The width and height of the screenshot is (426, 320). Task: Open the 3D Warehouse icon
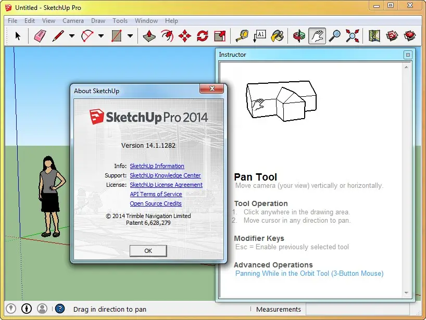pyautogui.click(x=392, y=36)
